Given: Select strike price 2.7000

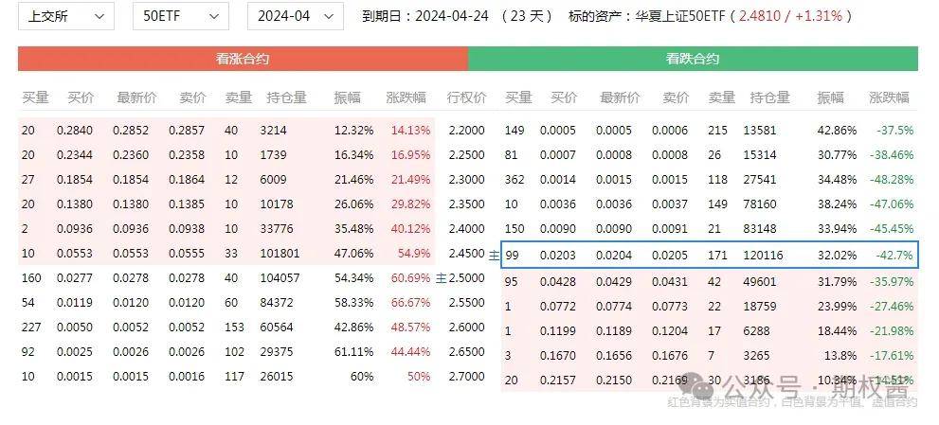Looking at the screenshot, I should click(466, 377).
